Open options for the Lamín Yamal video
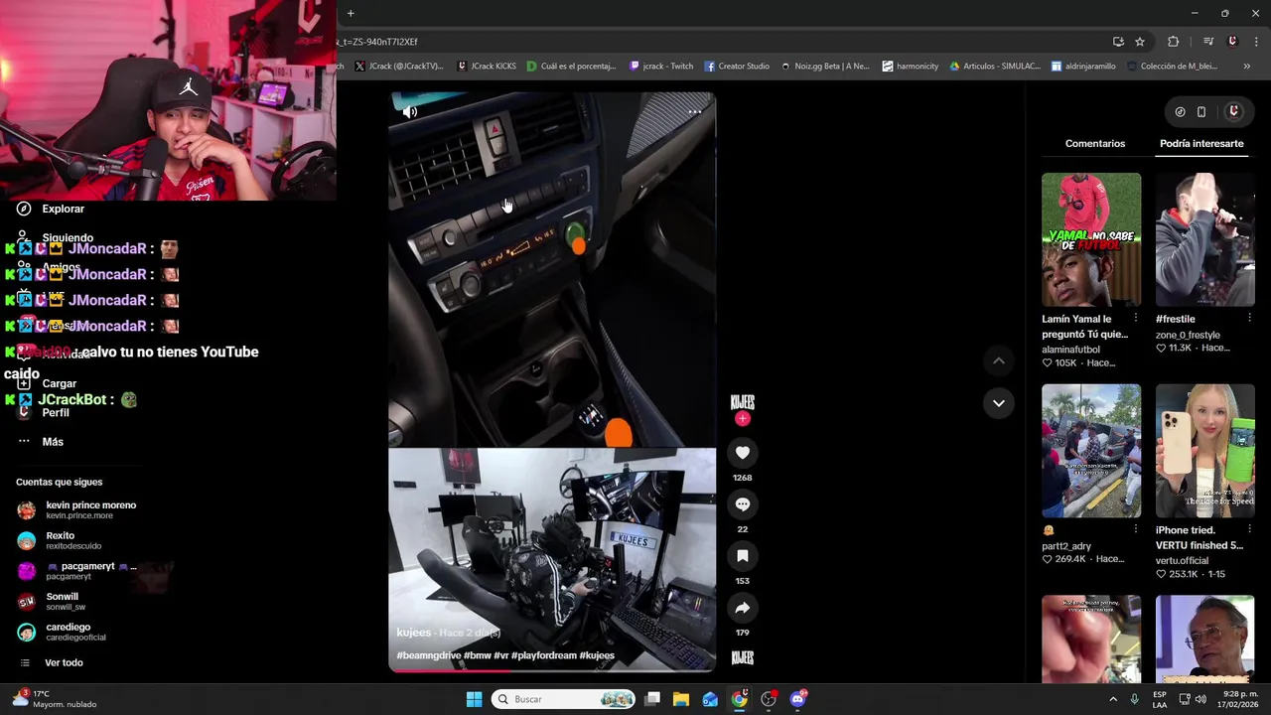This screenshot has width=1271, height=715. click(x=1136, y=319)
